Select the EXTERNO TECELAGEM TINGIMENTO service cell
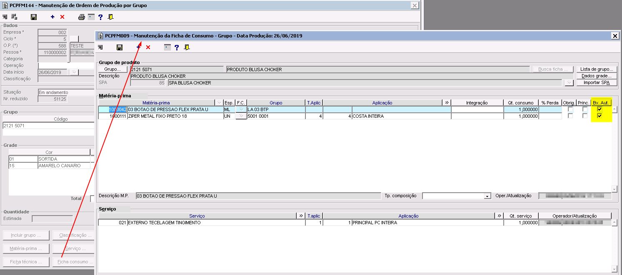The image size is (622, 275). [x=216, y=223]
